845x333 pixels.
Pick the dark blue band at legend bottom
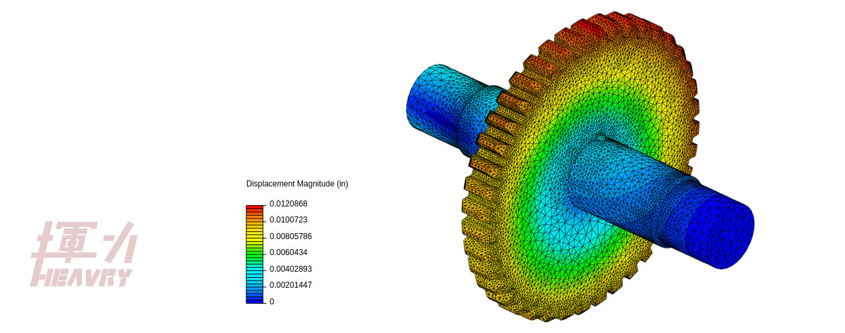pos(254,300)
